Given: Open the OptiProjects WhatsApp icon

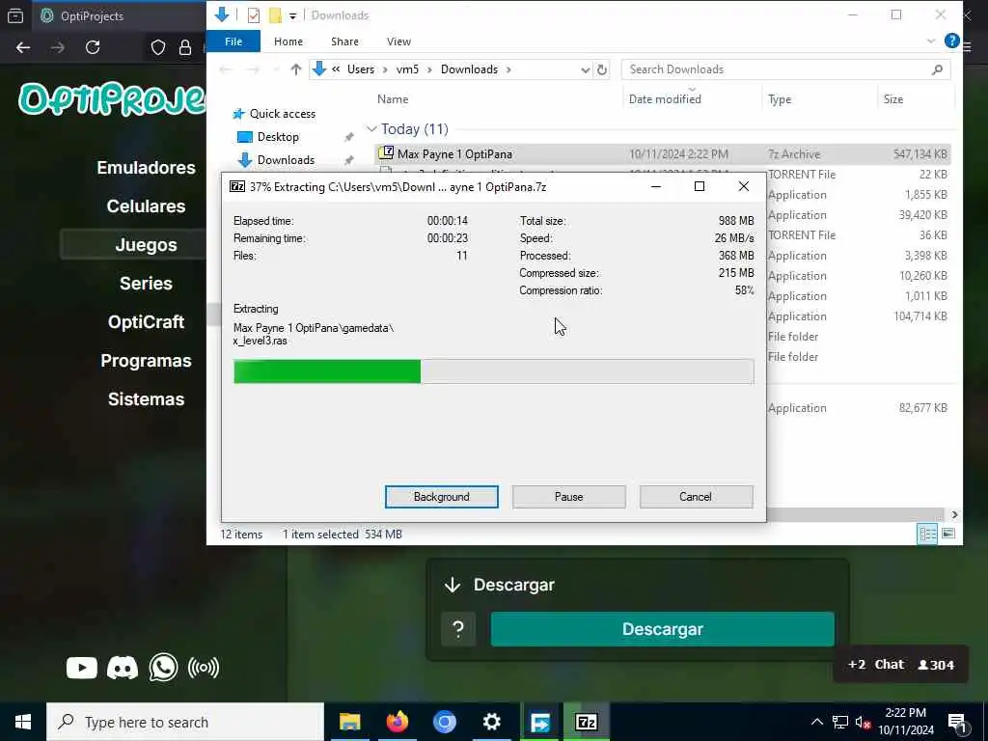Looking at the screenshot, I should [x=163, y=668].
